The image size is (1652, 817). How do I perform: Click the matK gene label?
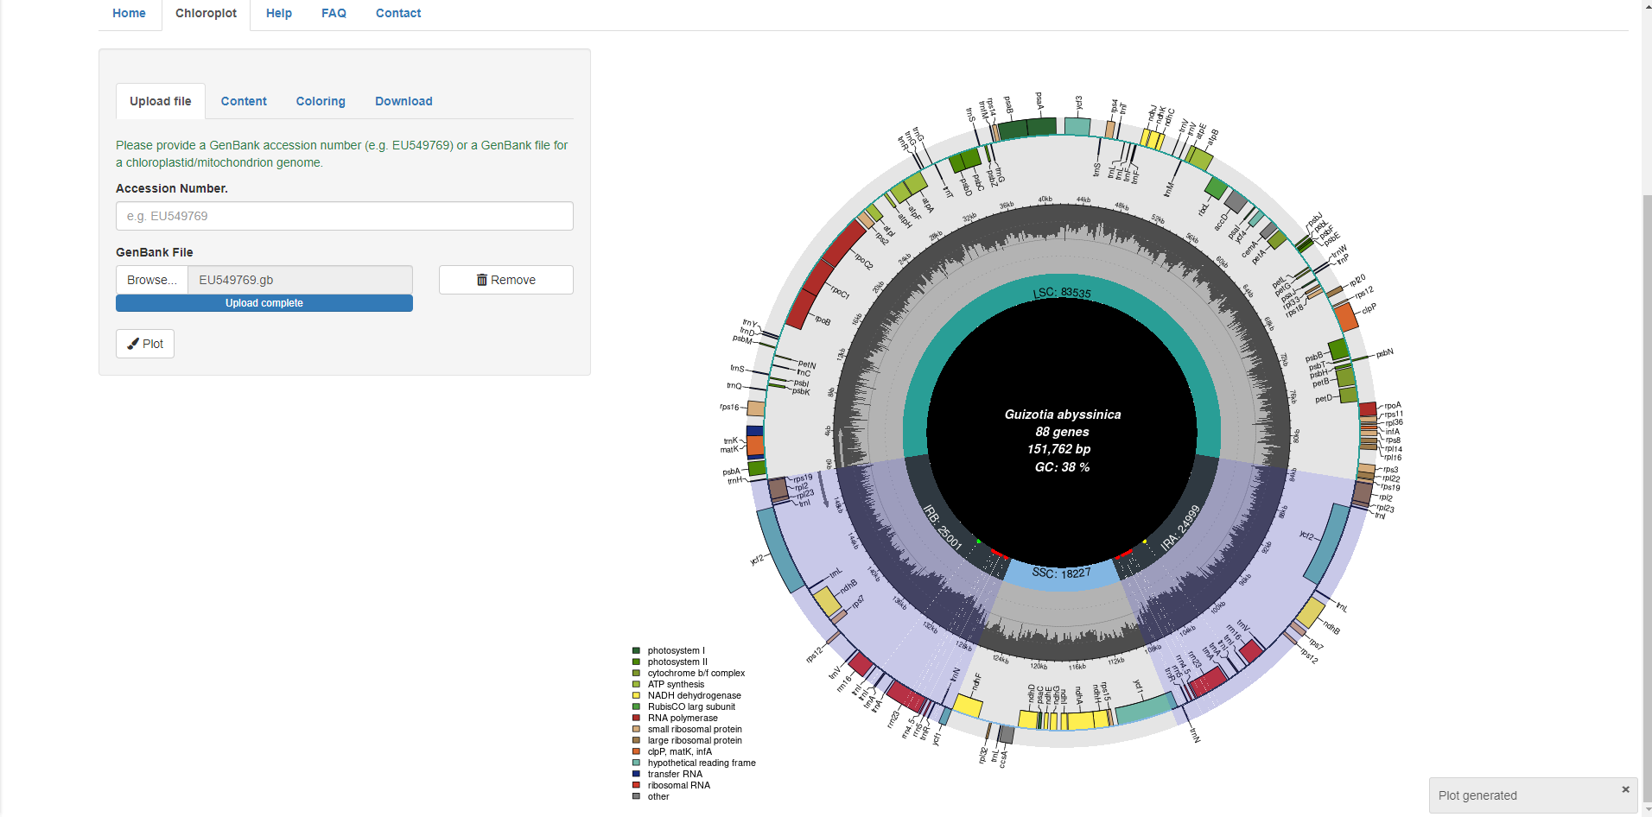[729, 449]
